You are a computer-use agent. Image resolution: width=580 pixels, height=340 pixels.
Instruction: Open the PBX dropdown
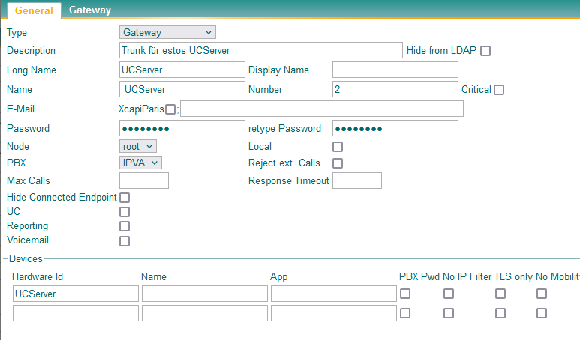140,163
